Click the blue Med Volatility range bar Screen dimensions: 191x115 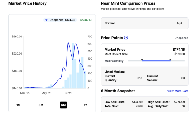156,61
